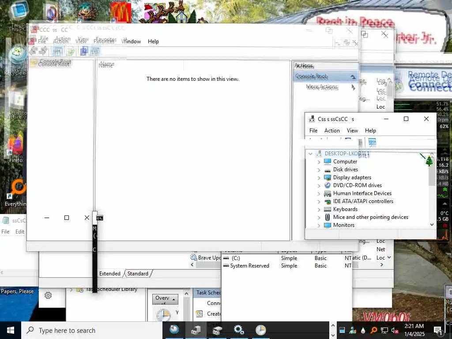Viewport: 452px width, 339px height.
Task: Open Help menu in Device Manager window
Action: tap(370, 131)
